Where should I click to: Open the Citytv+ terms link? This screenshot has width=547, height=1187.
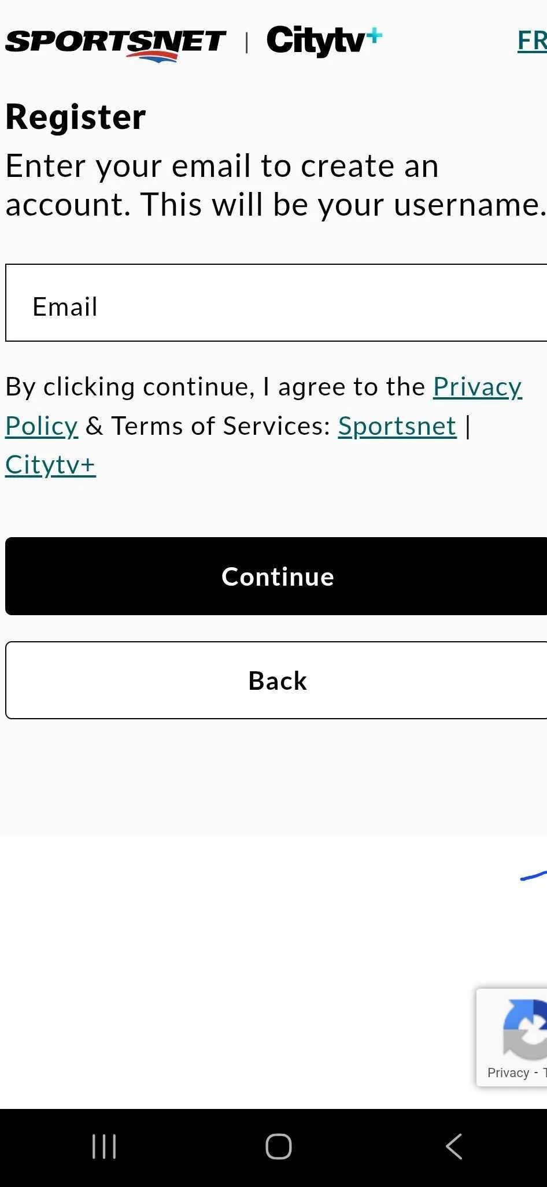coord(50,465)
